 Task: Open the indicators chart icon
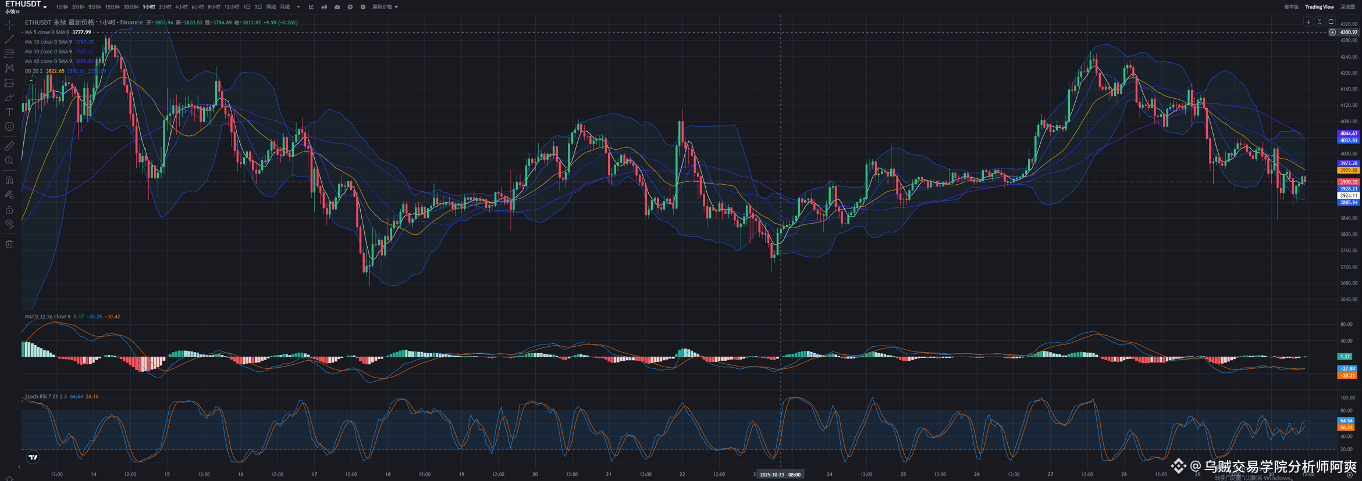point(311,7)
